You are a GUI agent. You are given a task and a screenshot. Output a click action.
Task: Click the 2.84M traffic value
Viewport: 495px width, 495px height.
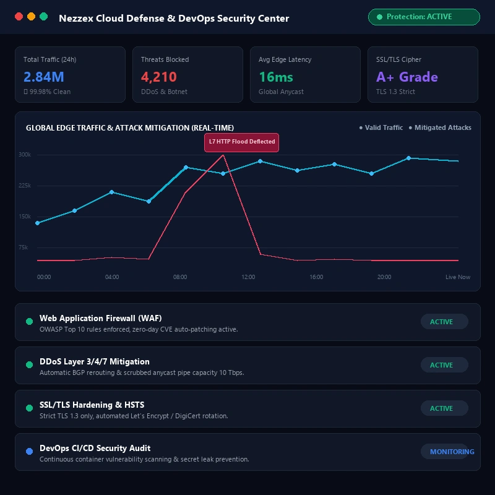[43, 77]
